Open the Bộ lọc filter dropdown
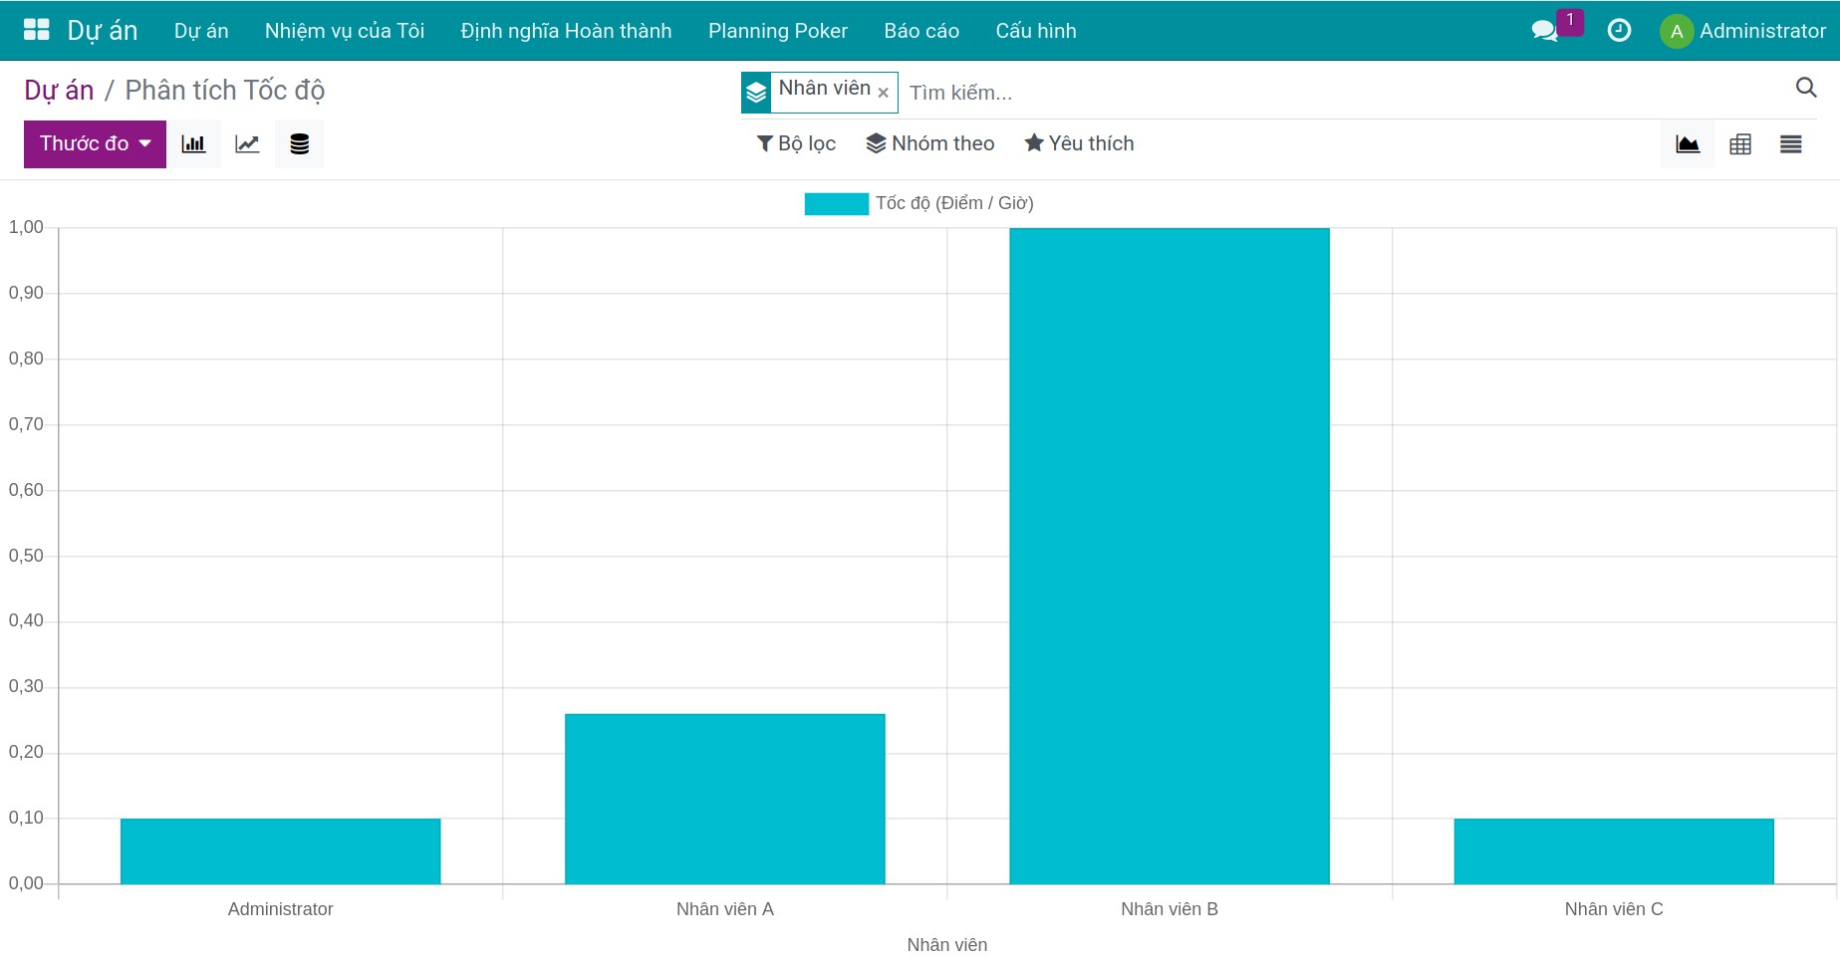 point(796,143)
